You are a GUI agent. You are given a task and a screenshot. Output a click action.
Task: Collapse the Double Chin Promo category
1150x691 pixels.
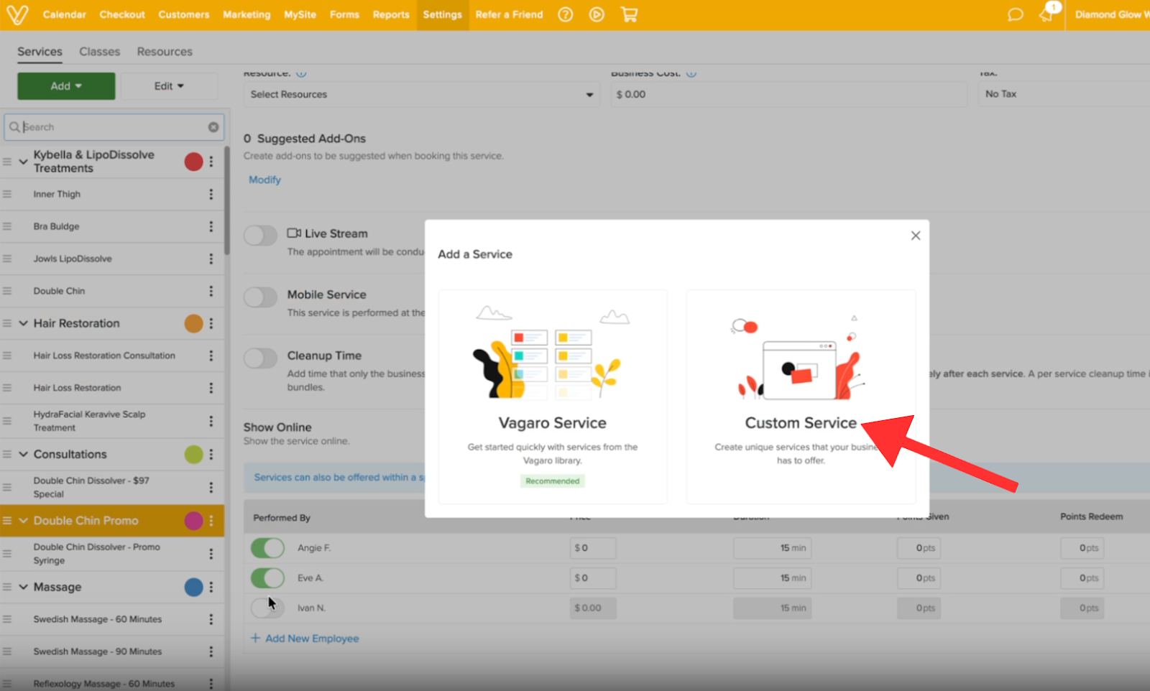(24, 521)
